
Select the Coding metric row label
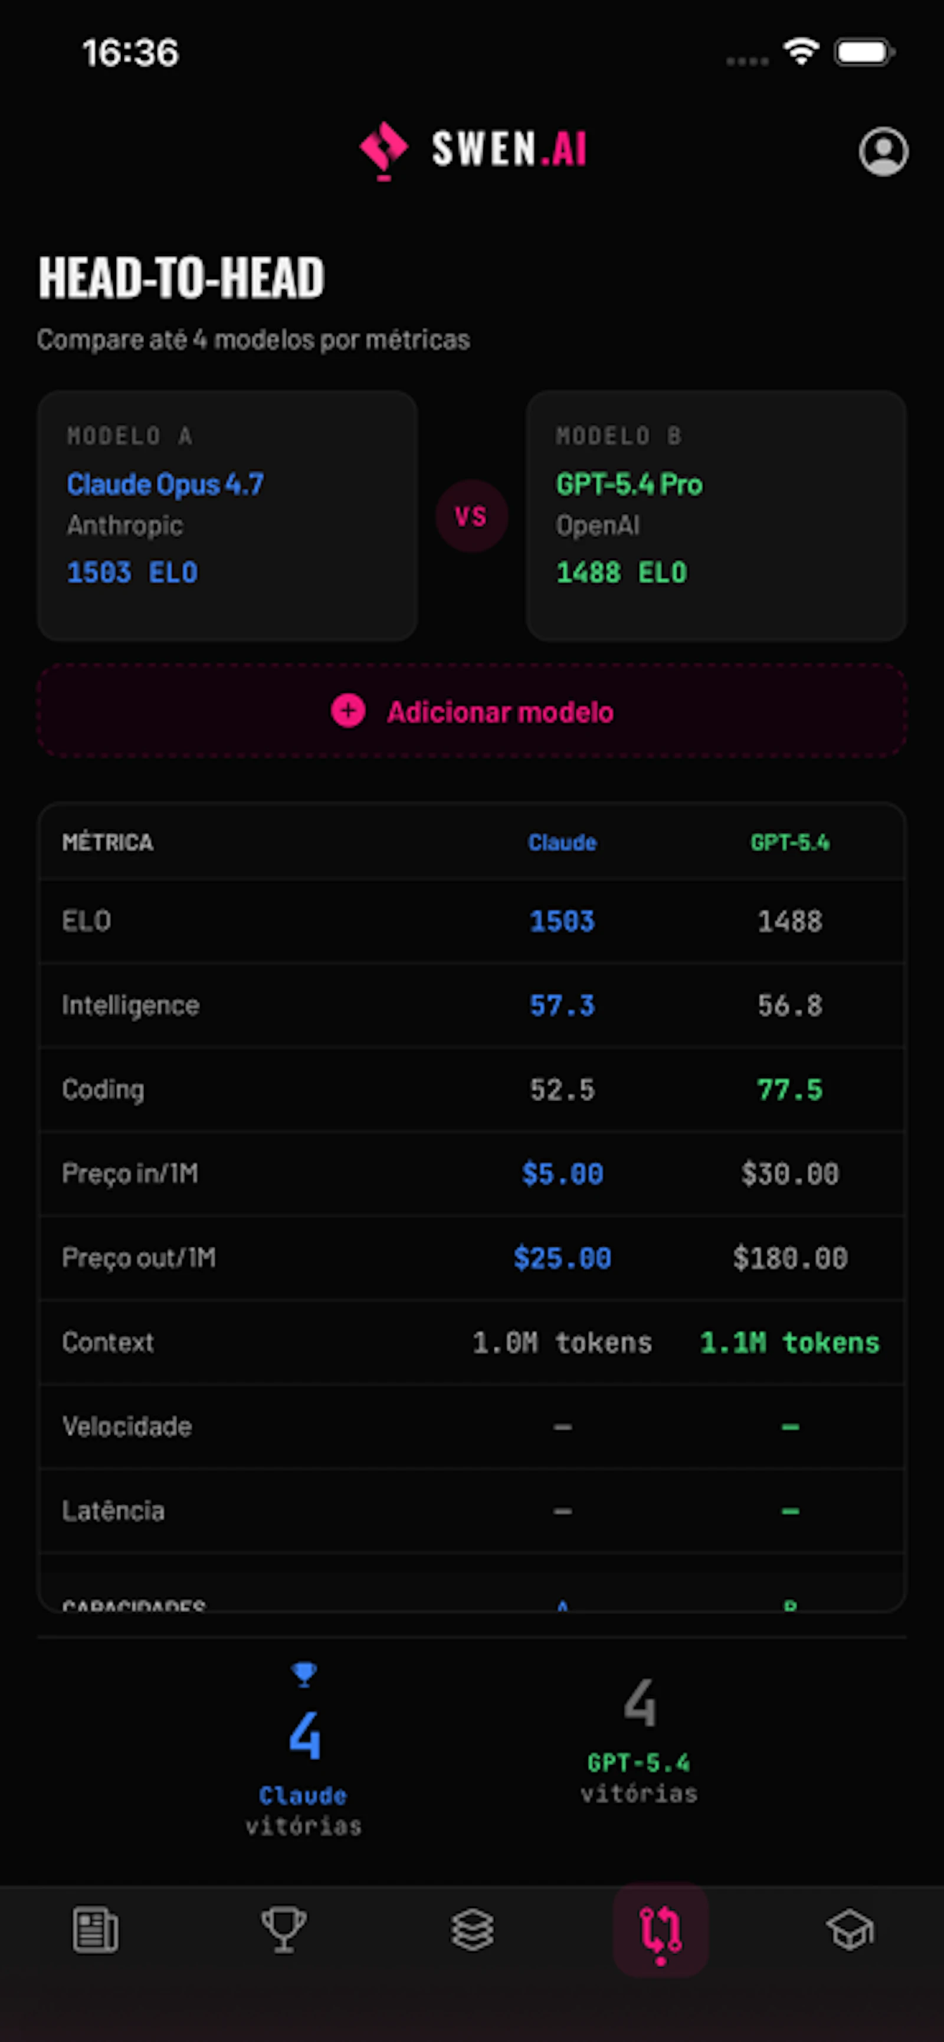coord(103,1089)
